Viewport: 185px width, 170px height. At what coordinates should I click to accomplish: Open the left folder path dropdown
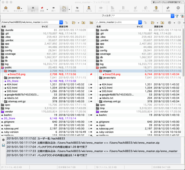tap(61, 22)
